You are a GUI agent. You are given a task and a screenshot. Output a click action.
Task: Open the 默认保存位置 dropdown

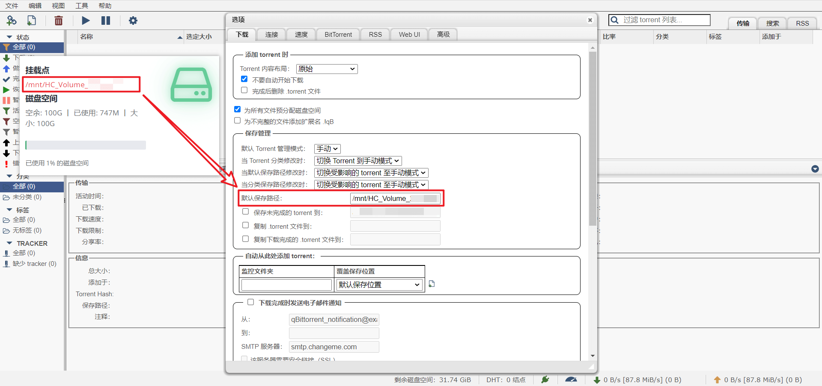tap(379, 285)
